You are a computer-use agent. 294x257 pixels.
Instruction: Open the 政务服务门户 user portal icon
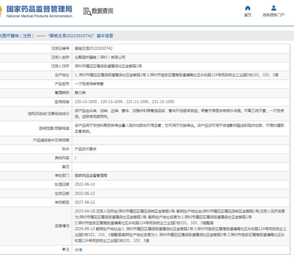tap(273, 8)
